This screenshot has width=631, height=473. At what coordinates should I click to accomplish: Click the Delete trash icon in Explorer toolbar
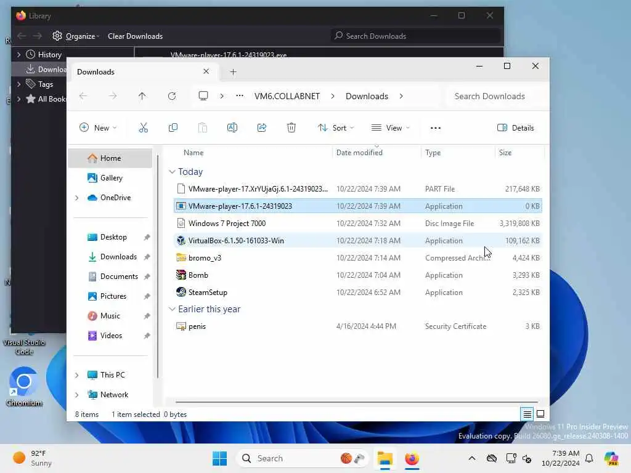[x=291, y=128]
